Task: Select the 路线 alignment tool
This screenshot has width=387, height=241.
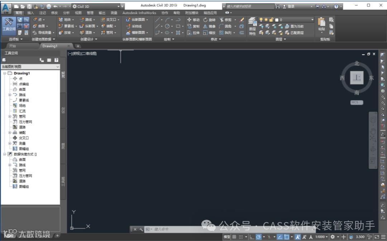Action: (87, 19)
